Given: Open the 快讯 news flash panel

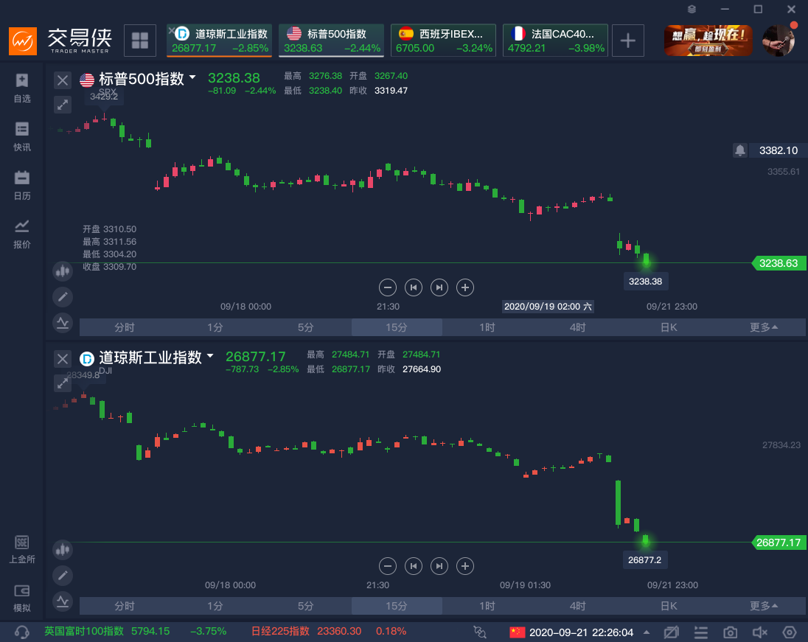Looking at the screenshot, I should click(22, 136).
